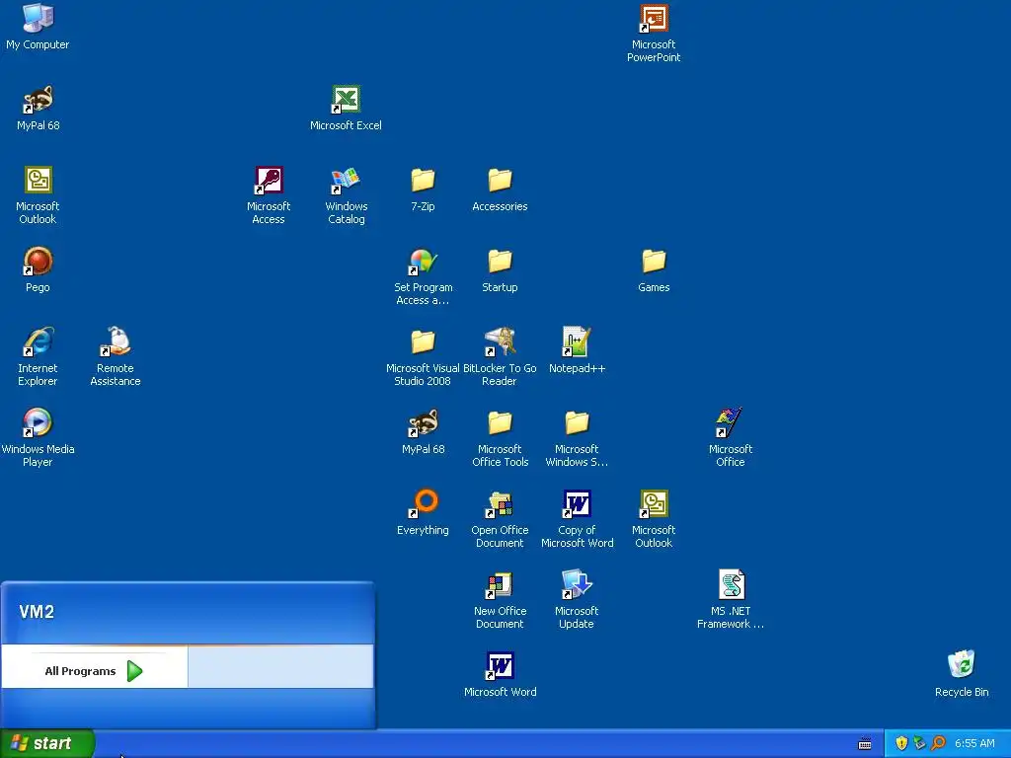Expand All Programs in Start menu
Viewport: 1011px width, 758px height.
94,671
